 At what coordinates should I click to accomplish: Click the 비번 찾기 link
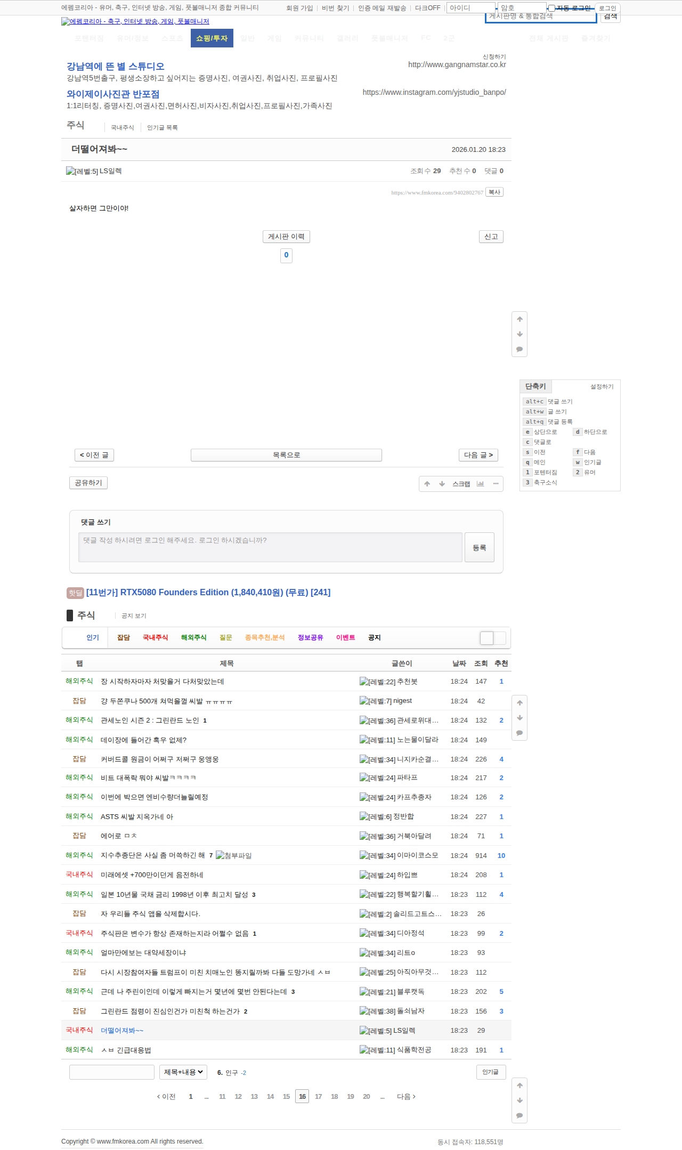[x=336, y=8]
